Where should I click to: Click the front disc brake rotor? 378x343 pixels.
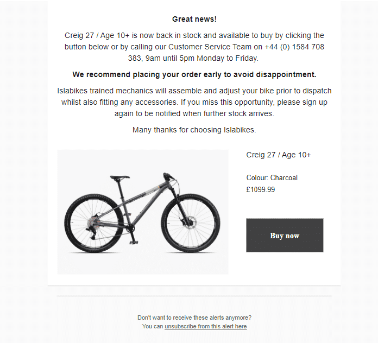click(190, 224)
